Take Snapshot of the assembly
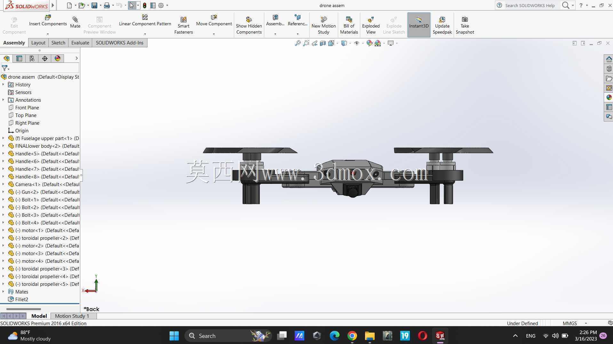The width and height of the screenshot is (613, 344). pos(465,26)
